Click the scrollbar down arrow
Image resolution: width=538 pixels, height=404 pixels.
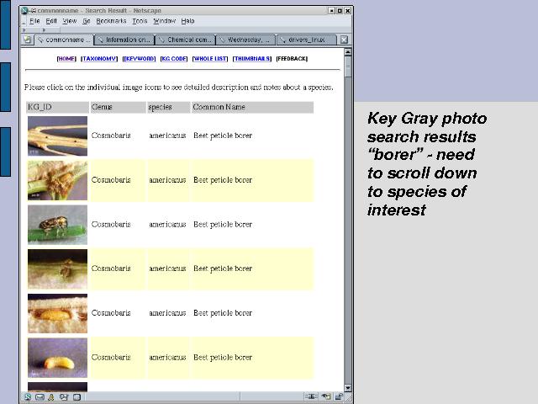click(348, 386)
